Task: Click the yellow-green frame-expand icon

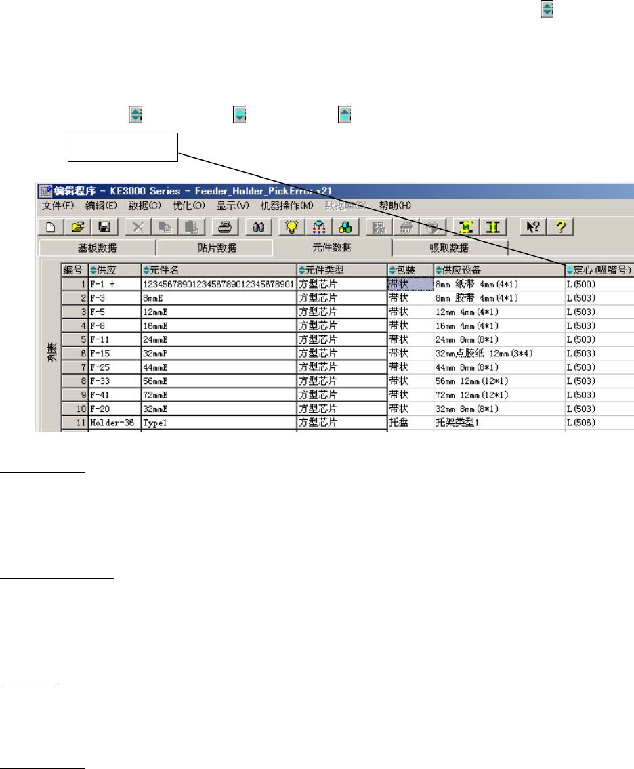Action: [466, 227]
